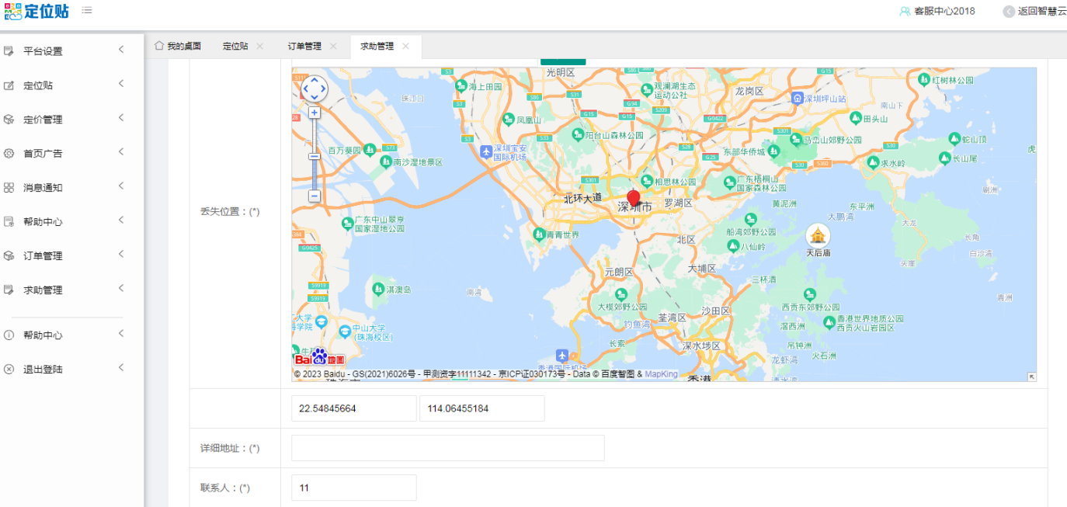
Task: Click the map zoom level slider handle
Action: point(314,156)
